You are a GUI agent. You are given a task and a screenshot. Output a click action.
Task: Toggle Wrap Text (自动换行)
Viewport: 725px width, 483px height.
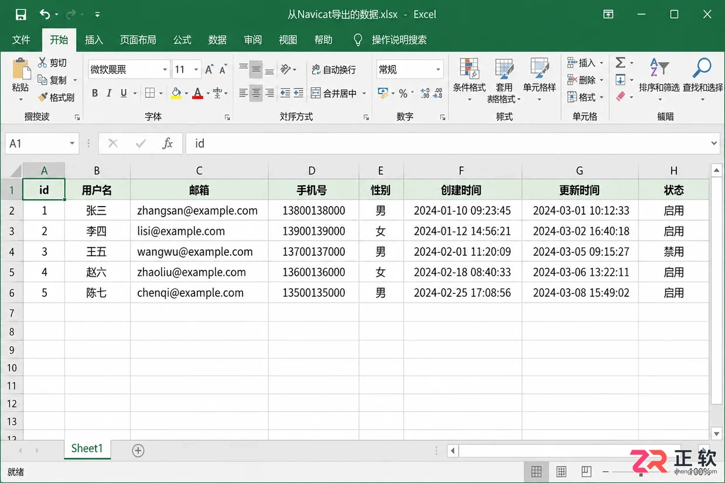(334, 70)
